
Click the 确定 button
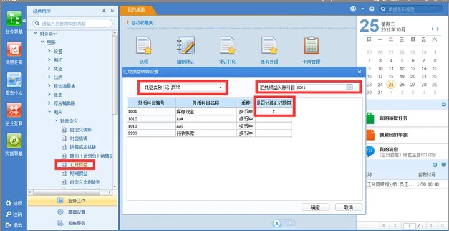click(x=316, y=207)
